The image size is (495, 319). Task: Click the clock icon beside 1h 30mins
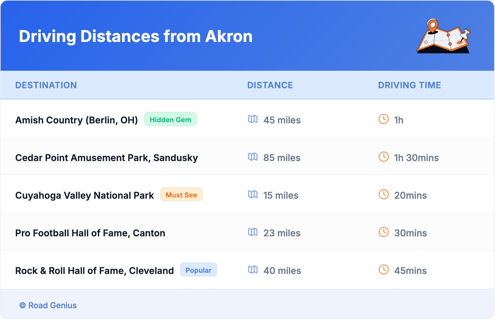(x=384, y=157)
